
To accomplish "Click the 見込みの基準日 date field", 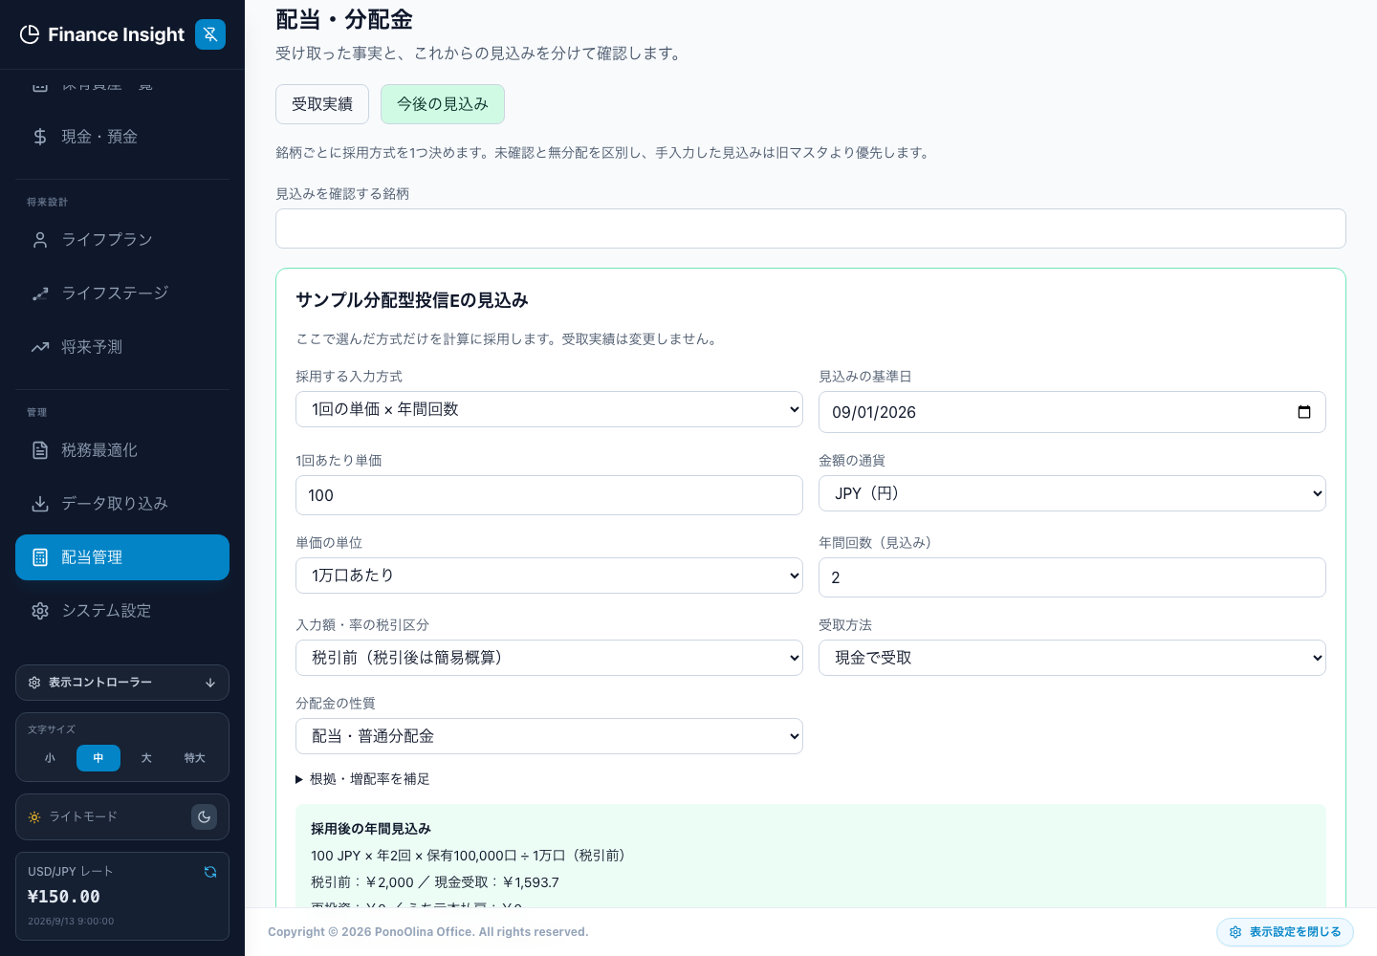I will 1072,412.
